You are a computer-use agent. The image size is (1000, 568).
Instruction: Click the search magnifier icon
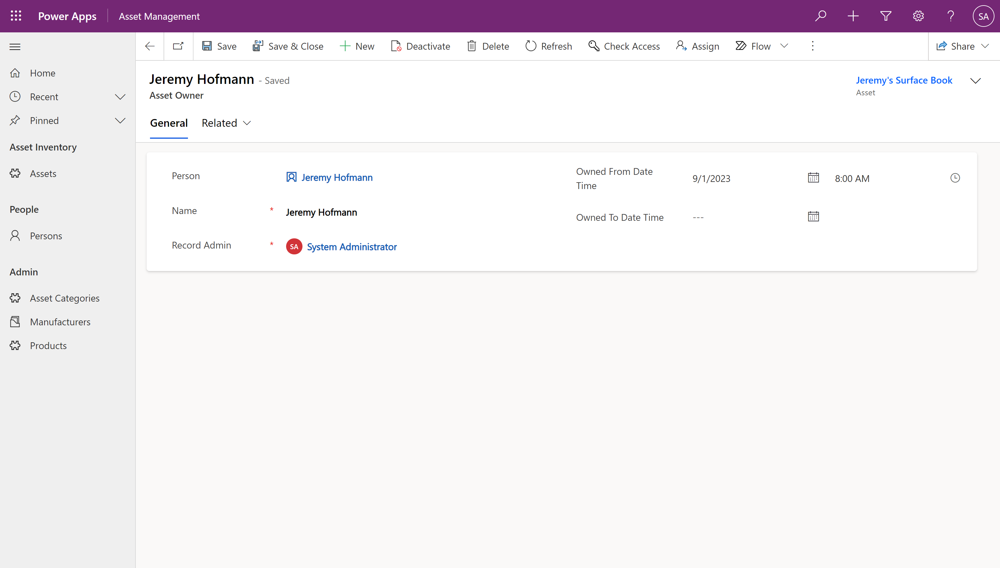click(820, 16)
